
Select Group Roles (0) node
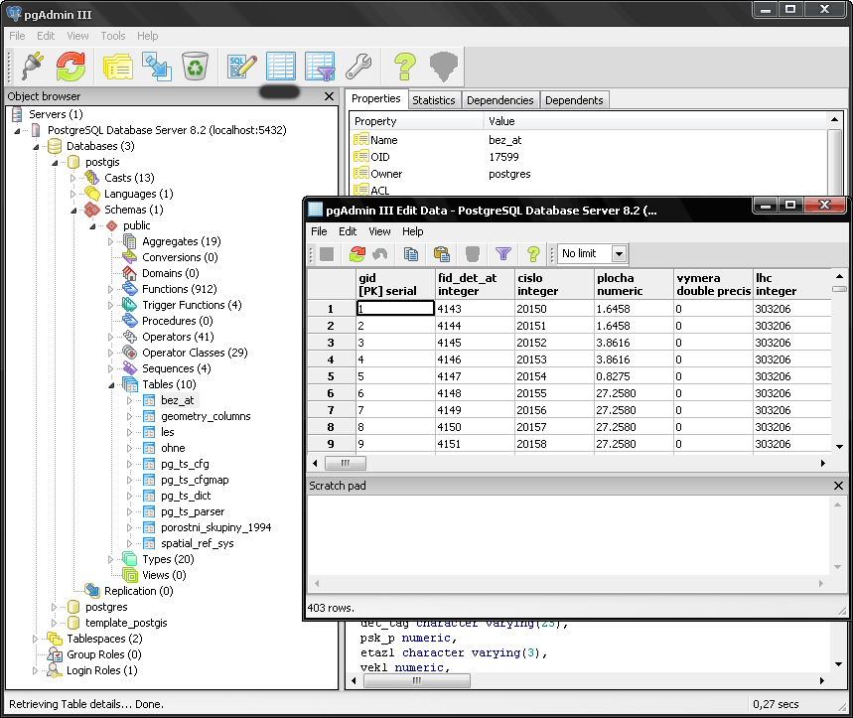pos(103,654)
